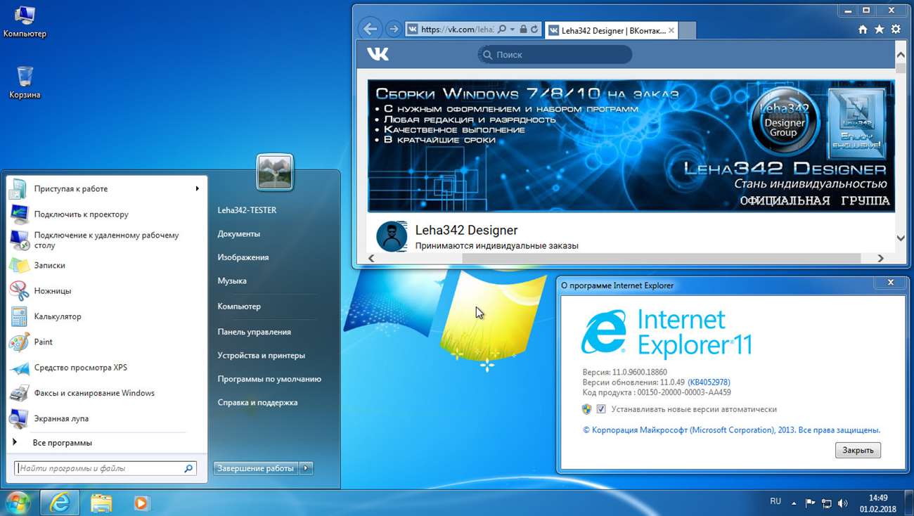Close the Leha342 Designer tab
Viewport: 914px width, 516px height.
tap(671, 30)
